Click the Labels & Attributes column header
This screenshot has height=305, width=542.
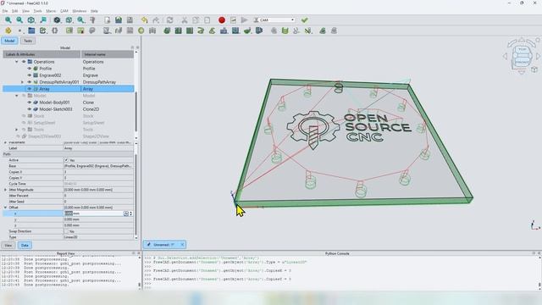tap(41, 54)
